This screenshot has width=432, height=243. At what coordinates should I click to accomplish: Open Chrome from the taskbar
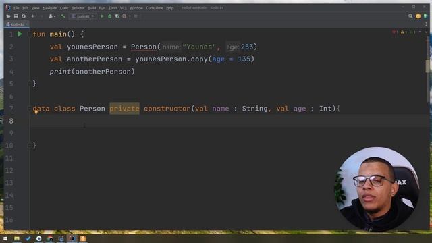coord(50,238)
